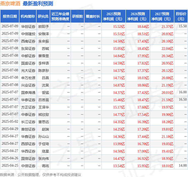Screen dimensions: 188x177
Task: Select researcher 朱会振
Action: [x=44, y=41]
